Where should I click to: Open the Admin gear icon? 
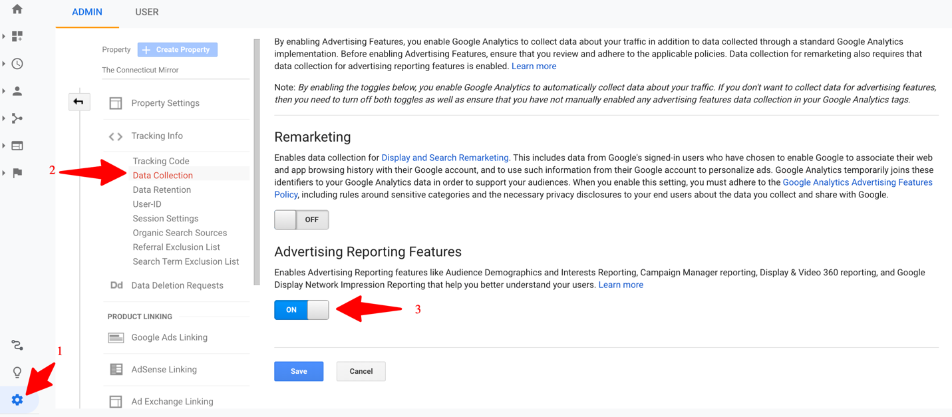[x=17, y=400]
